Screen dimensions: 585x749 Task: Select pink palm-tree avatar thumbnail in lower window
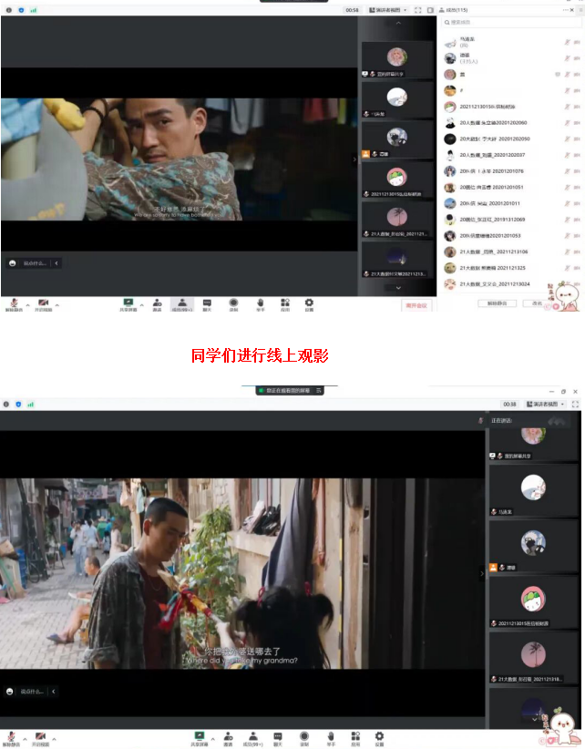click(533, 654)
